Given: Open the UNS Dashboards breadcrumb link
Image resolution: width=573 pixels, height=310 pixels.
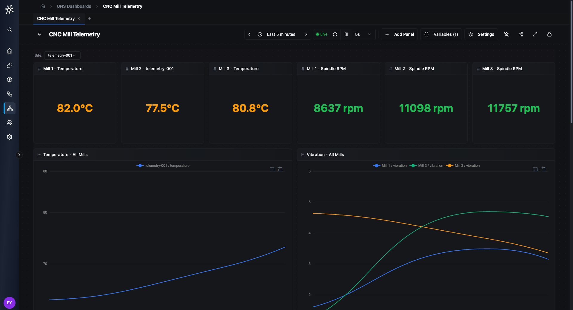Looking at the screenshot, I should 74,6.
